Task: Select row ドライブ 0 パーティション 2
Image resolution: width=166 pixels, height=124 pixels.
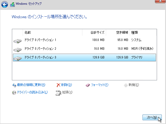Action: point(84,49)
